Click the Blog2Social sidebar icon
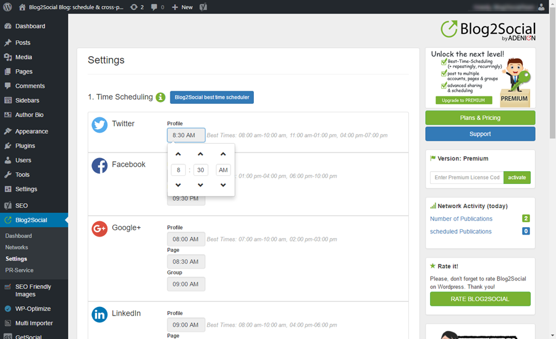The image size is (556, 339). click(8, 220)
